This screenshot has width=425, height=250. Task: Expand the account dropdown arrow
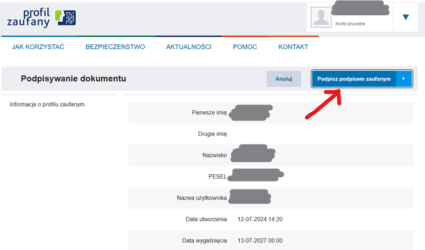(405, 17)
